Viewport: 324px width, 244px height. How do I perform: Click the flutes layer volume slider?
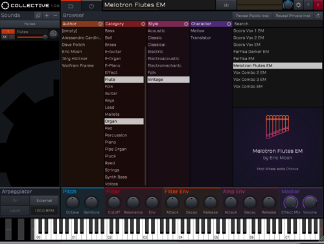point(32,37)
